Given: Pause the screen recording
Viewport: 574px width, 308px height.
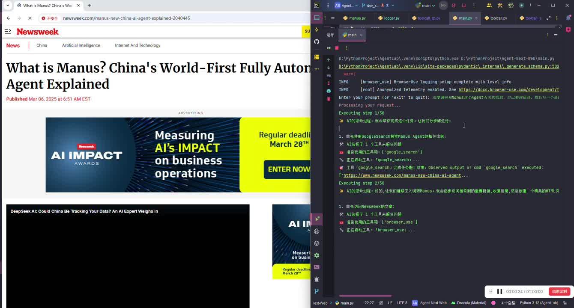Looking at the screenshot, I should 499,292.
